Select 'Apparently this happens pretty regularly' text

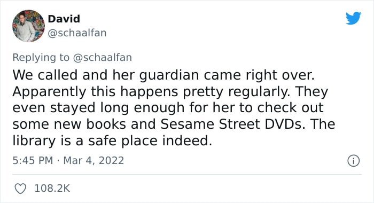[150, 92]
